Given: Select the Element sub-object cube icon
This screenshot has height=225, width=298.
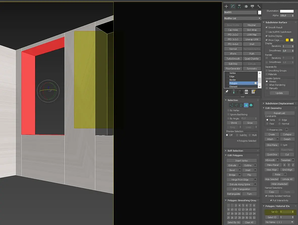Looking at the screenshot, I should (x=251, y=105).
